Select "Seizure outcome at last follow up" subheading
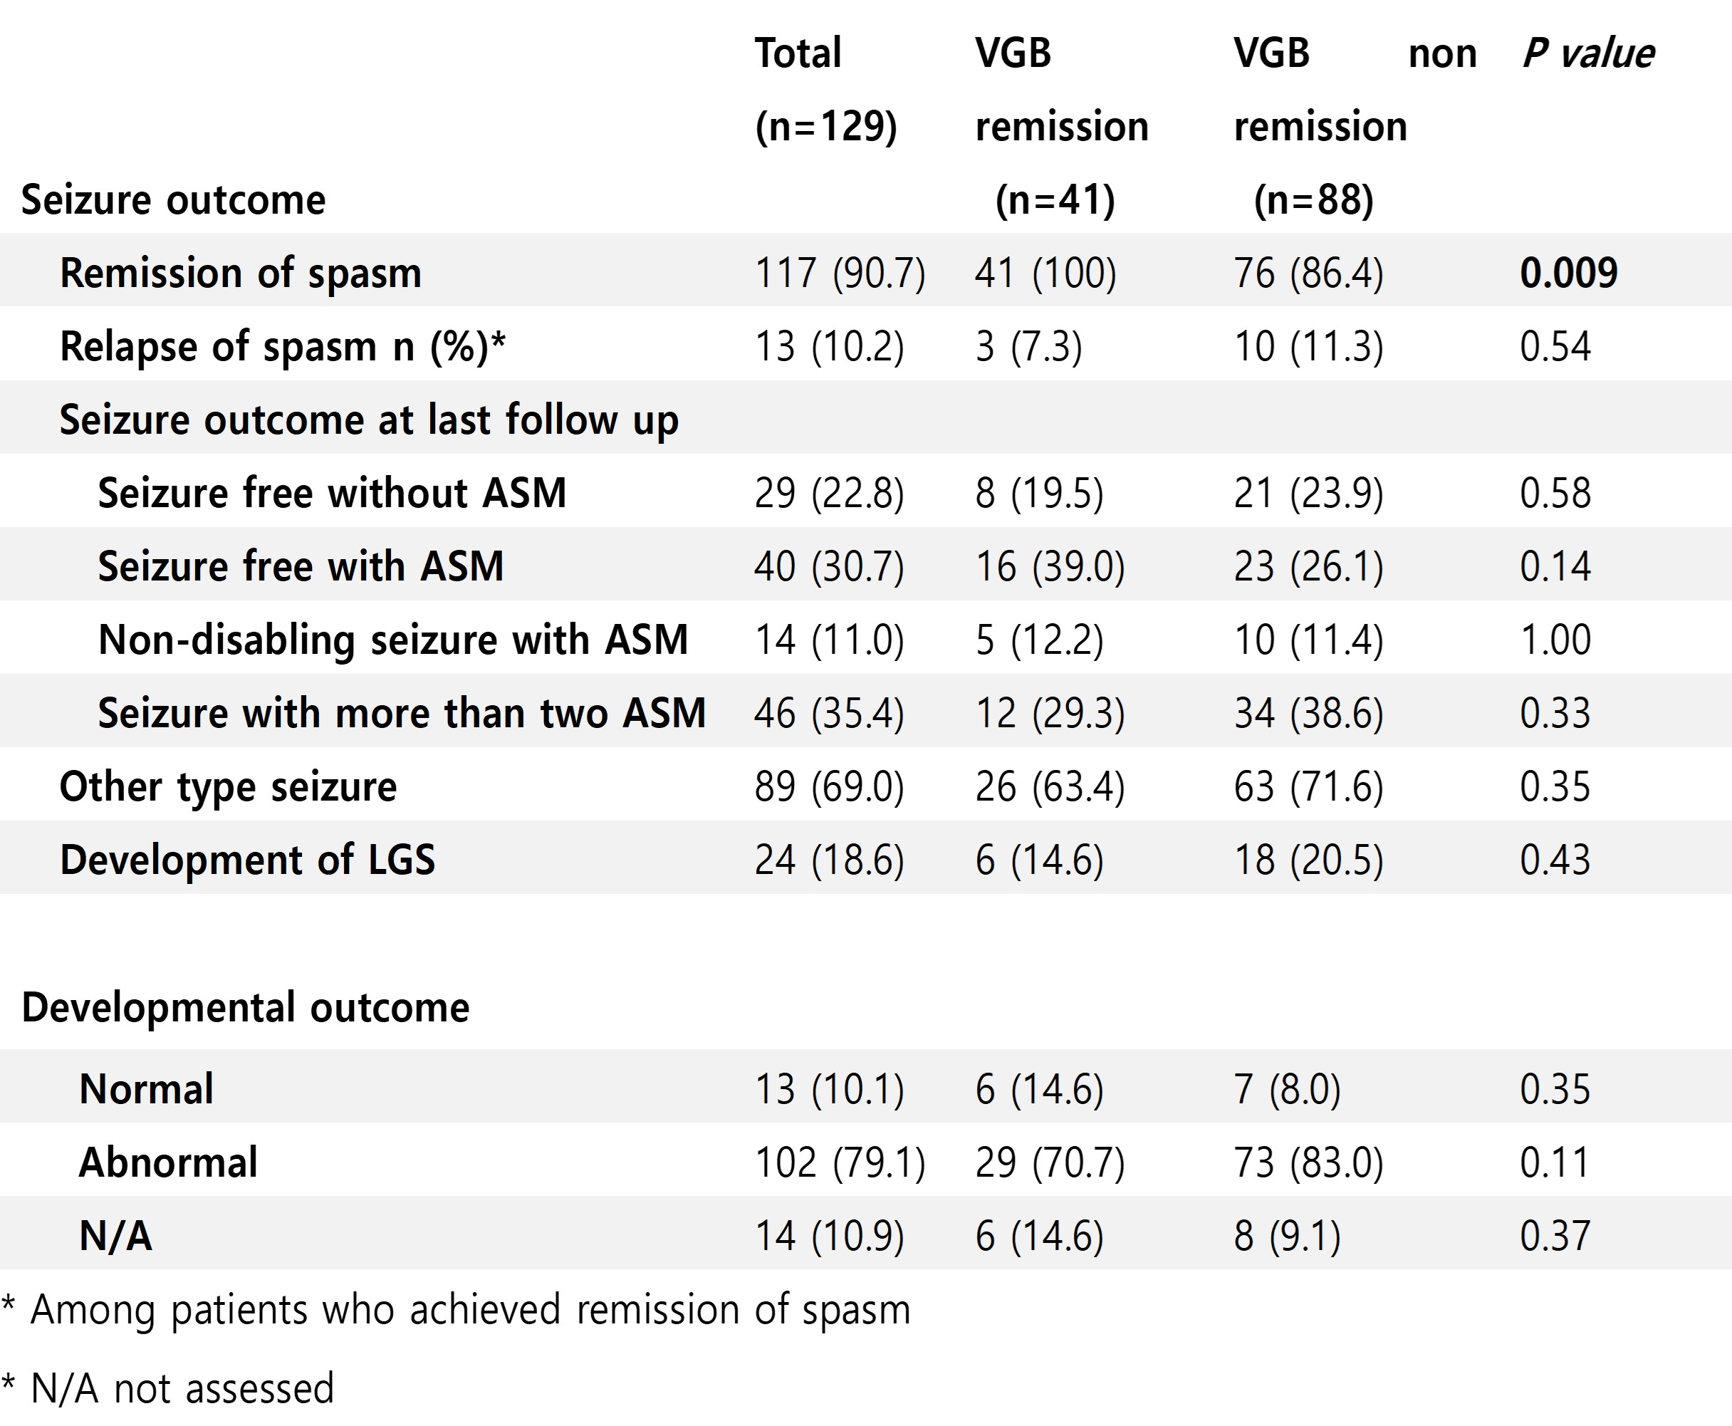 coord(369,420)
